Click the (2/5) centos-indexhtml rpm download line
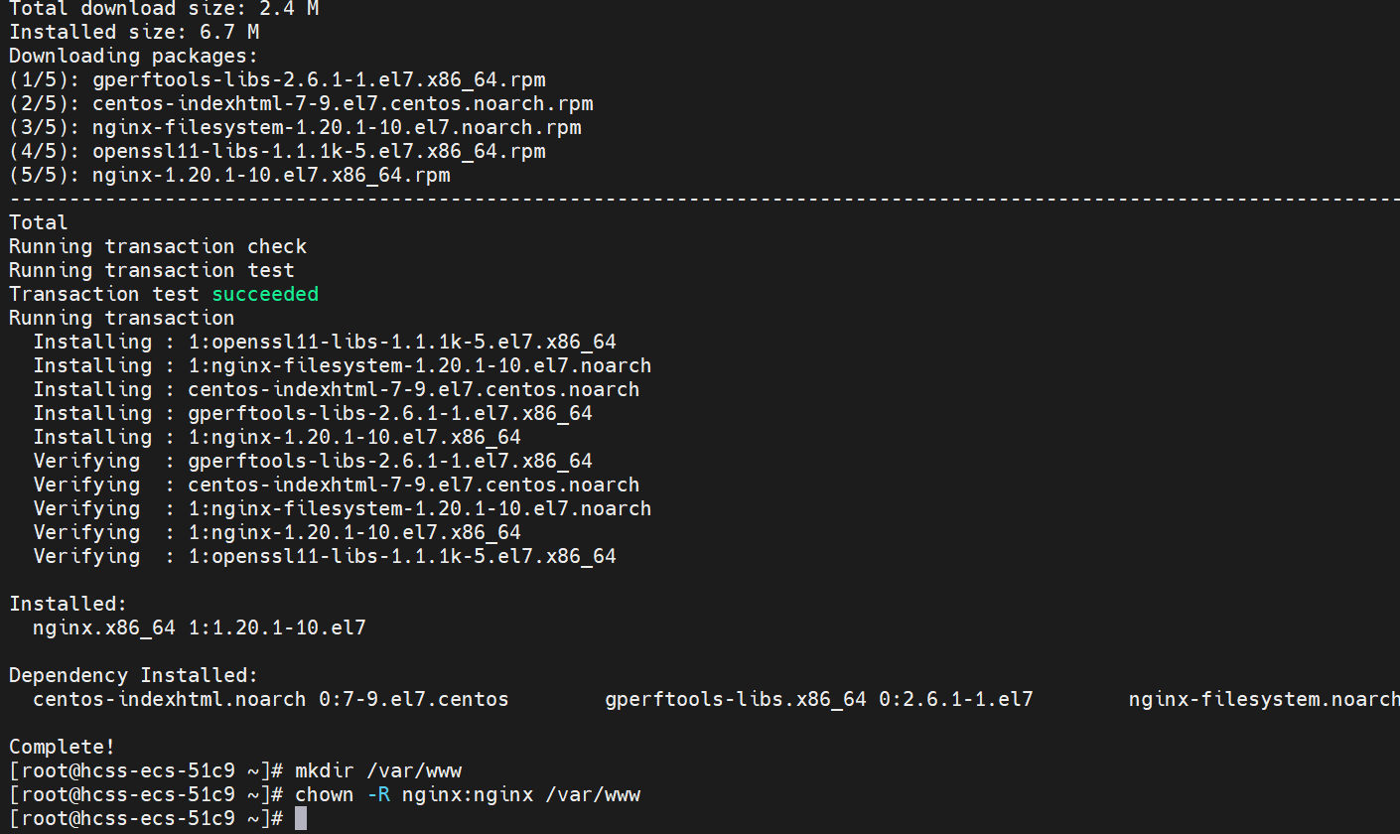 [301, 103]
